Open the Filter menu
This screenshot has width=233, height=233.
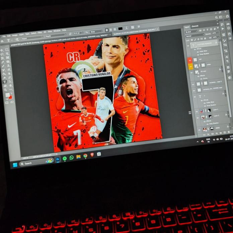(x=40, y=32)
